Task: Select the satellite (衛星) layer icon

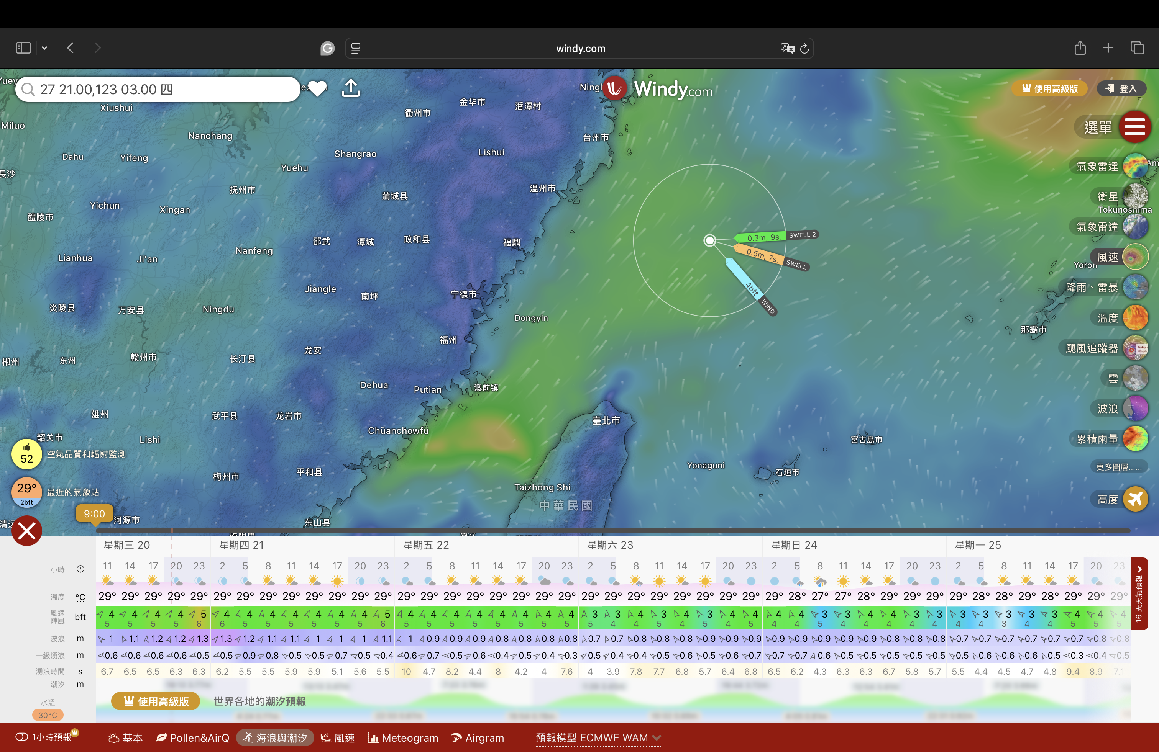Action: 1135,196
